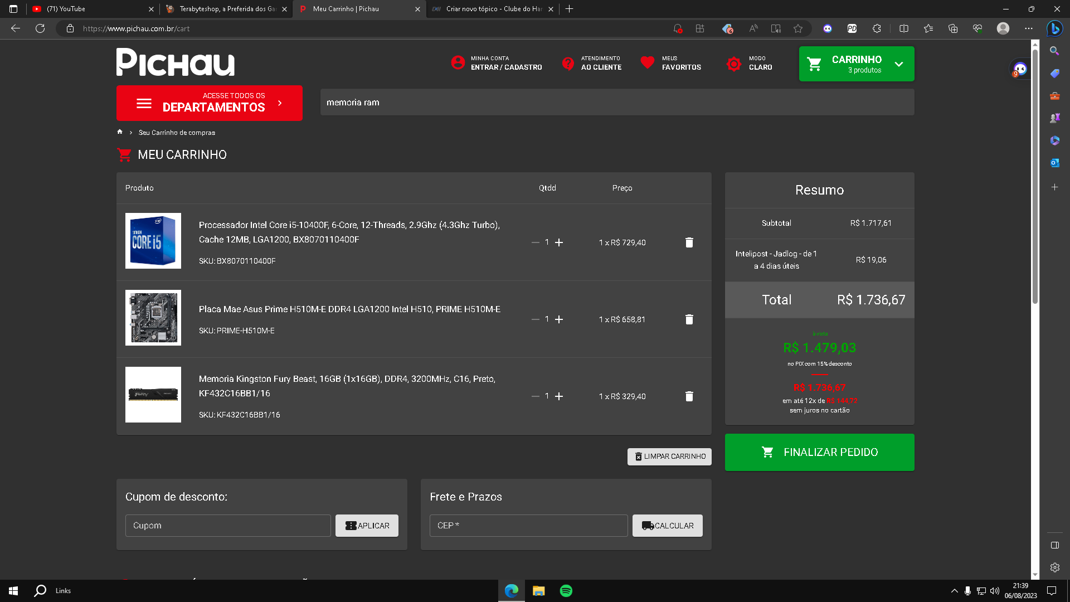Delete the Intel Core i5-10400F item

click(x=689, y=242)
